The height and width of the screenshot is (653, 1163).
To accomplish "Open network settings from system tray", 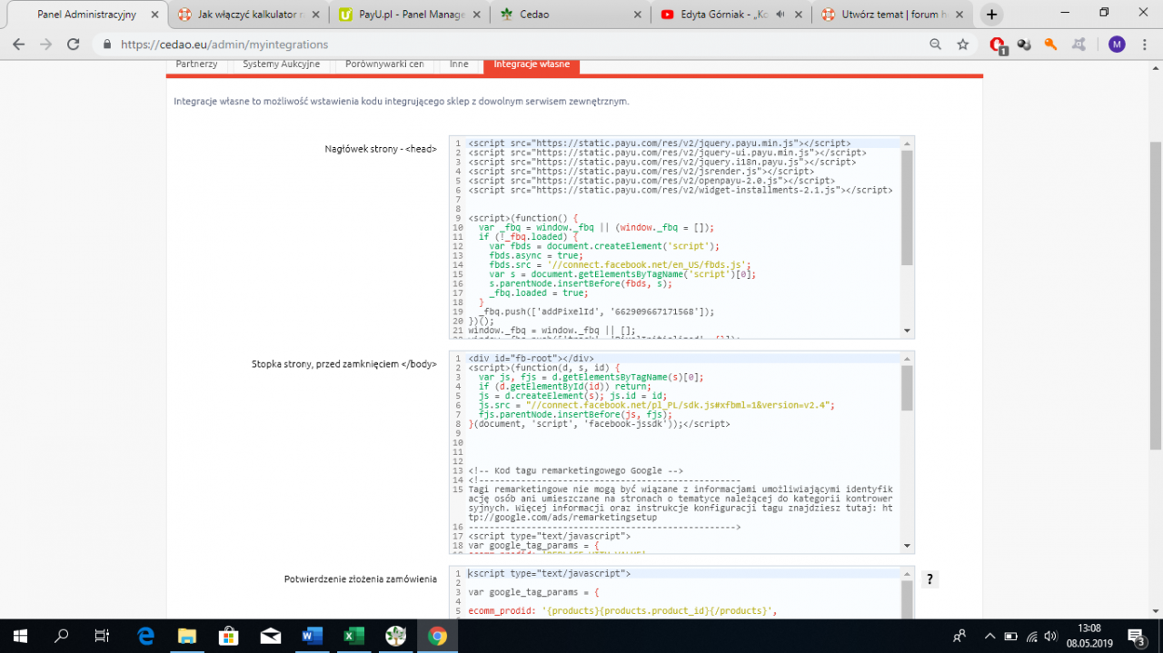I will coord(1031,636).
